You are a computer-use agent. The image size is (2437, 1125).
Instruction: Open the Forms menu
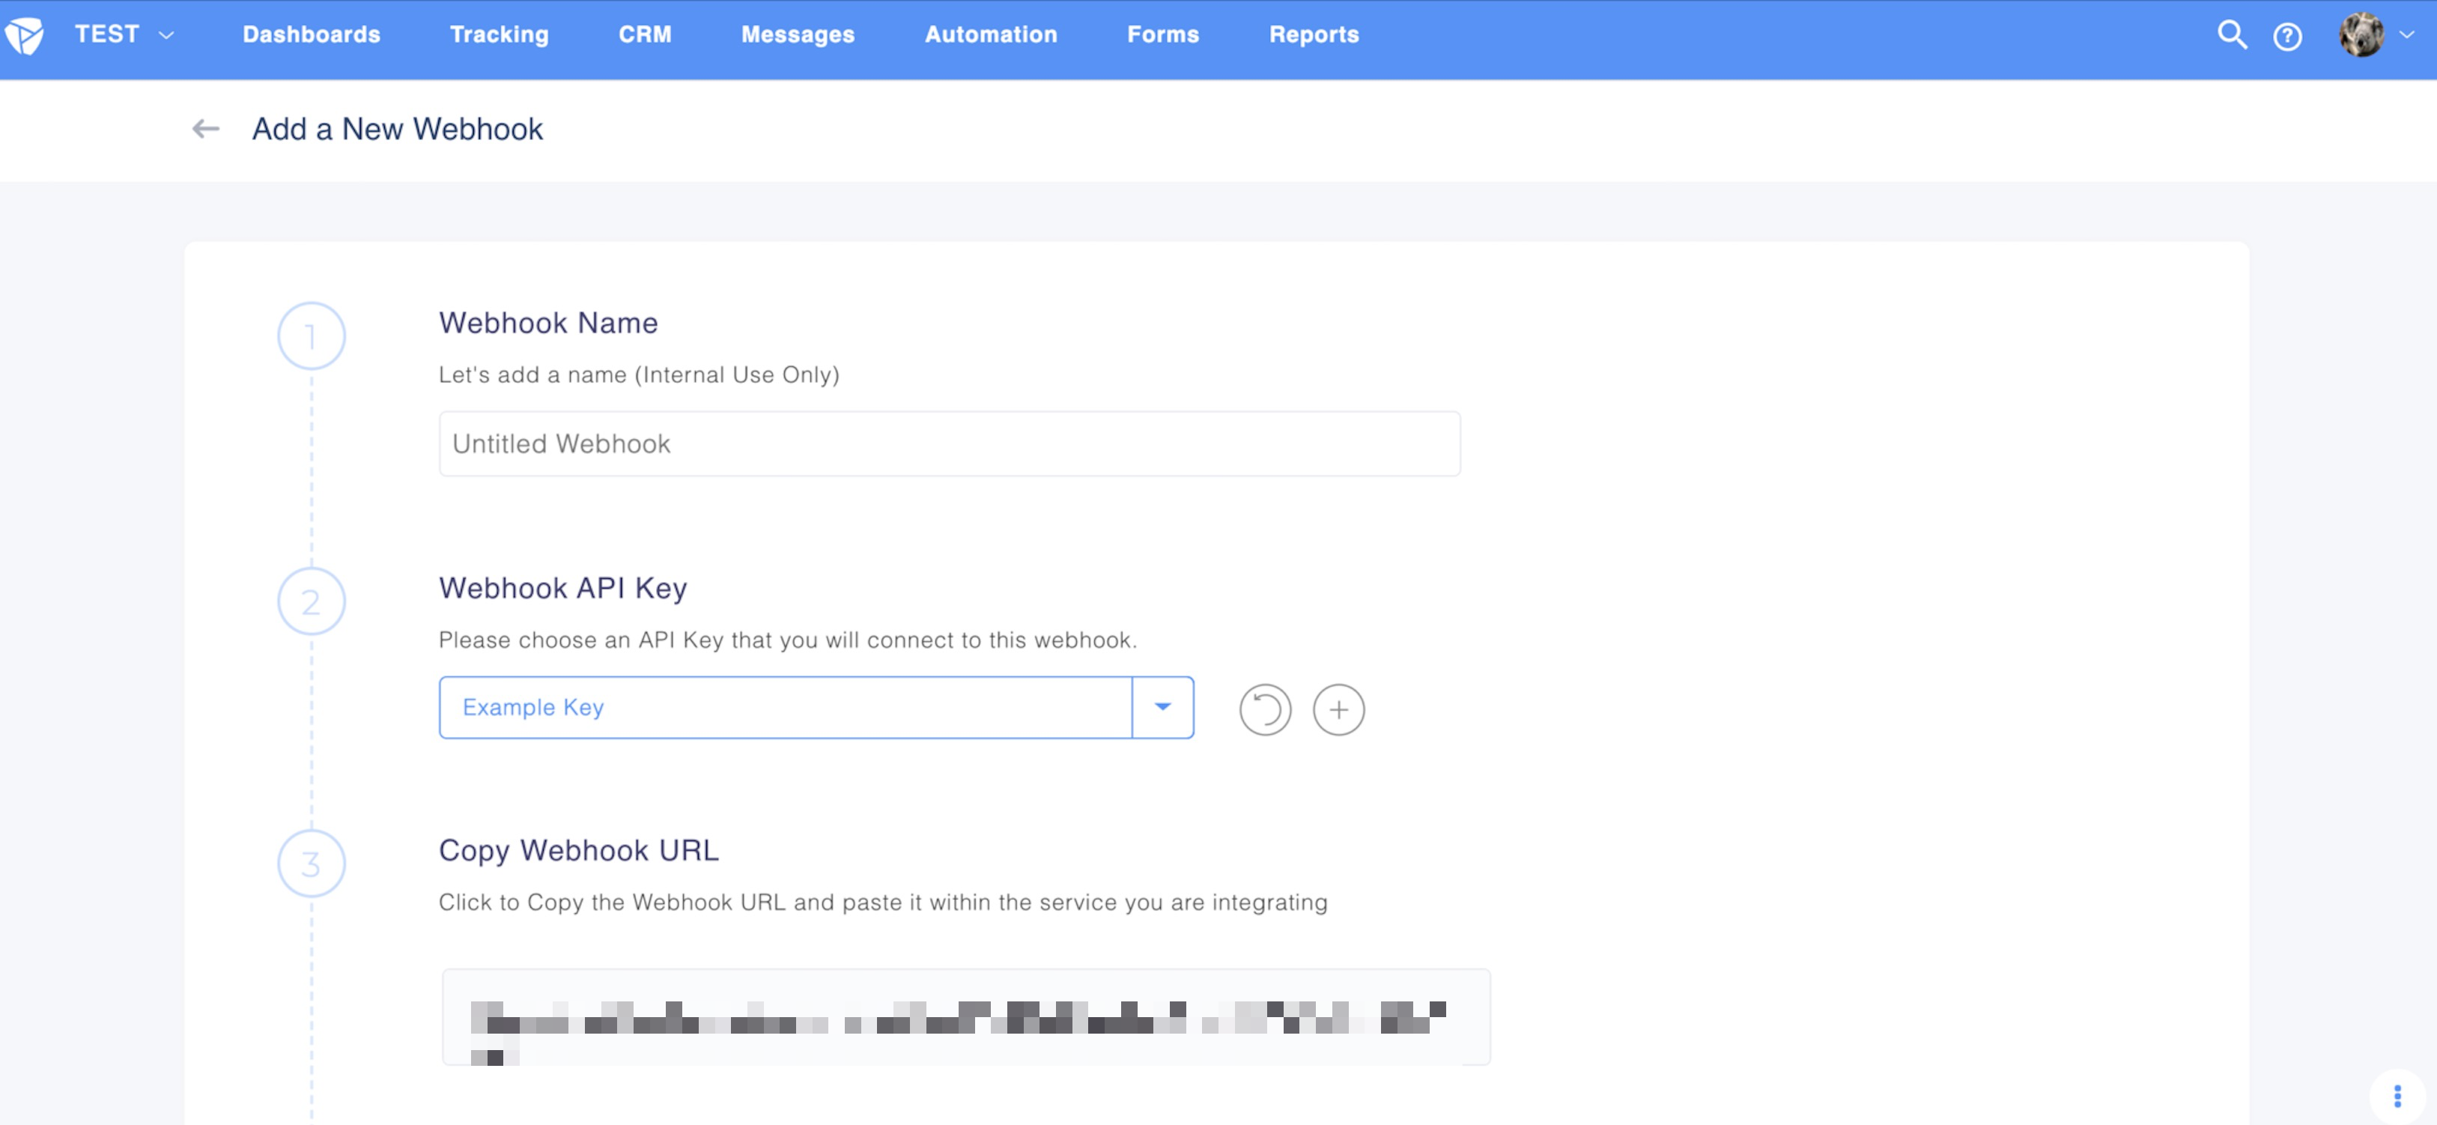(x=1162, y=35)
